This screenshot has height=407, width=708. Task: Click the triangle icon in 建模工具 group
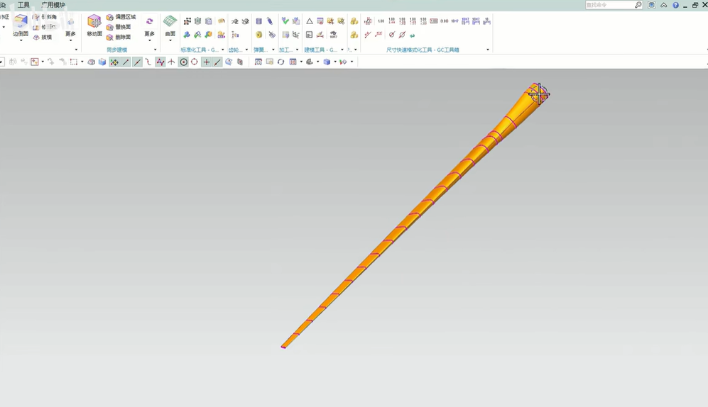pos(310,21)
